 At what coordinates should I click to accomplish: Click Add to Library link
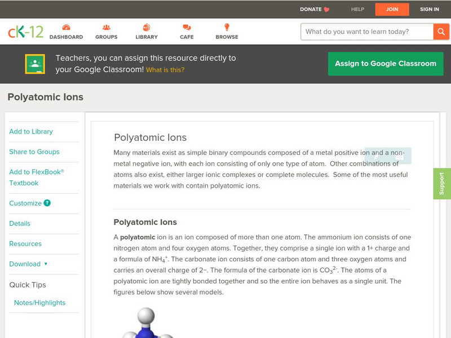point(31,131)
